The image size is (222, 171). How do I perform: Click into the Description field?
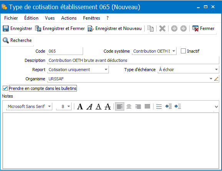[133, 60]
